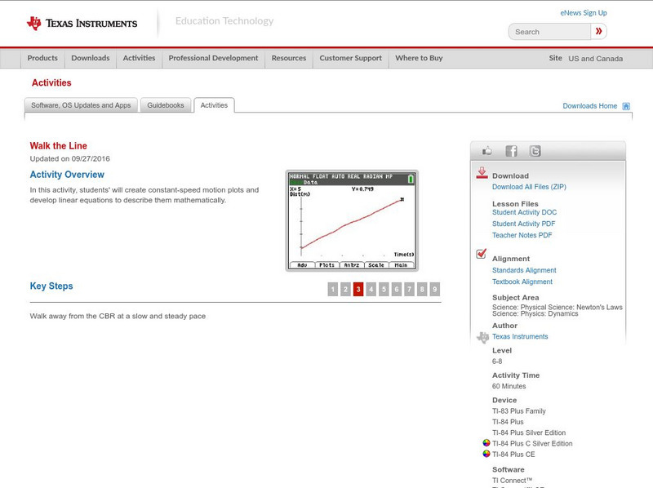Go to key step 2
This screenshot has width=653, height=488.
[345, 289]
